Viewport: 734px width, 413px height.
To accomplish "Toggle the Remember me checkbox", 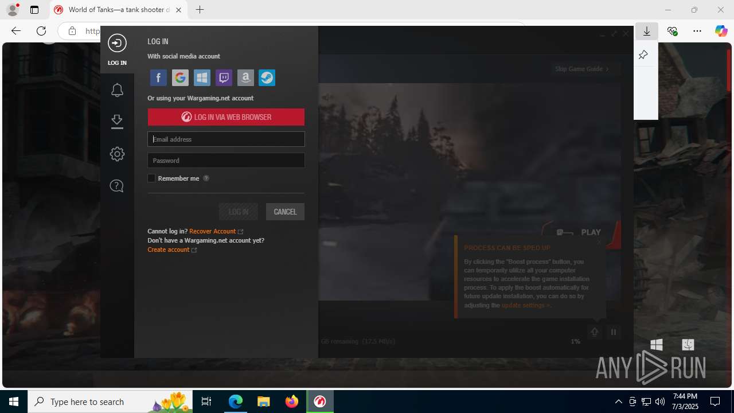I will tap(151, 178).
